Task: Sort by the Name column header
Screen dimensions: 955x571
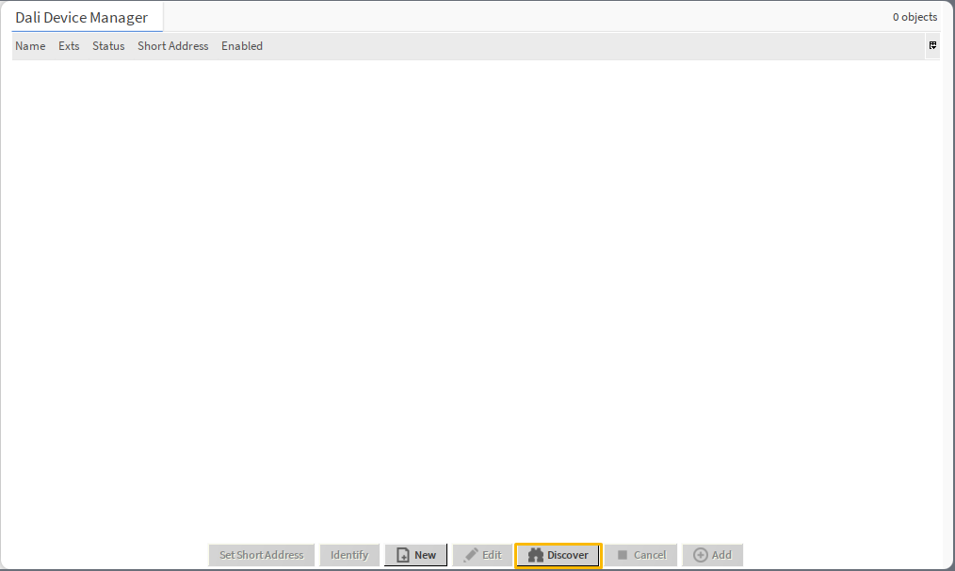Action: 30,46
